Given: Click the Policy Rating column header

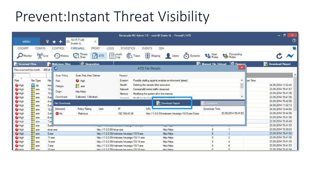Looking at the screenshot, I should click(x=84, y=109).
